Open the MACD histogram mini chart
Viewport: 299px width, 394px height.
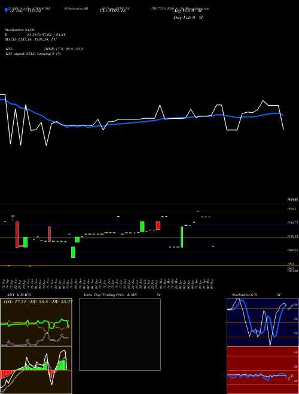(x=36, y=370)
